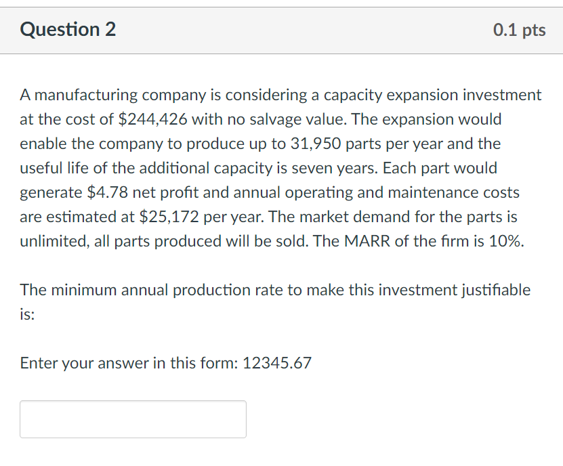The image size is (563, 466).
Task: Click 'Enter your answer in this form' text
Action: (129, 363)
